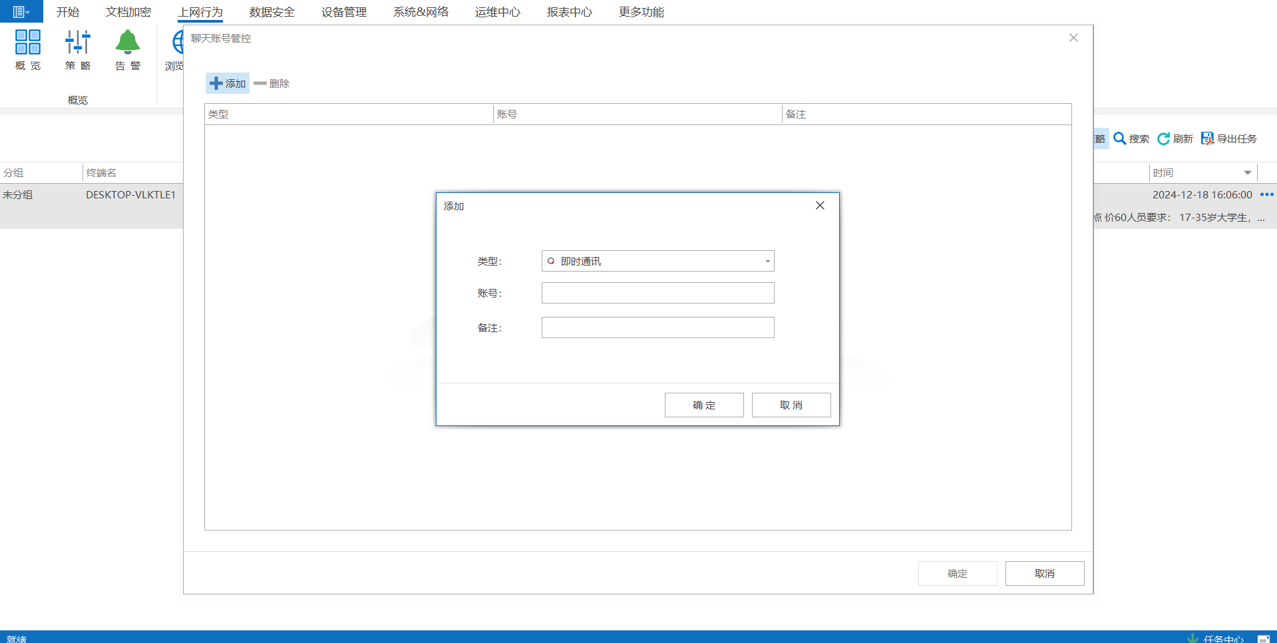
Task: Open the three-dots more options icon
Action: [1266, 194]
